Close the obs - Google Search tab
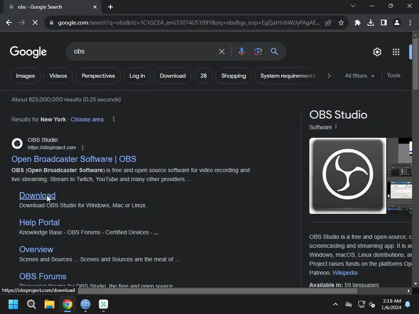Screen dimensions: 419x314 95,7
